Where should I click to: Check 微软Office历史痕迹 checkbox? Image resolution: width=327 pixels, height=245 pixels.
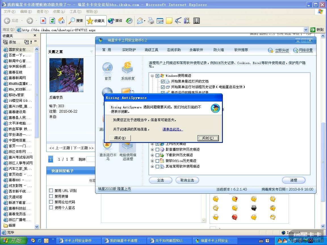pyautogui.click(x=158, y=161)
